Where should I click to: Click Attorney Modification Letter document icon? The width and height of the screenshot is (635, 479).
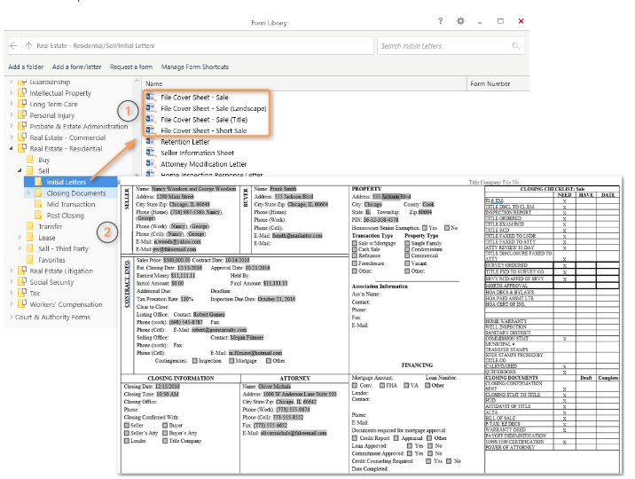tap(151, 163)
